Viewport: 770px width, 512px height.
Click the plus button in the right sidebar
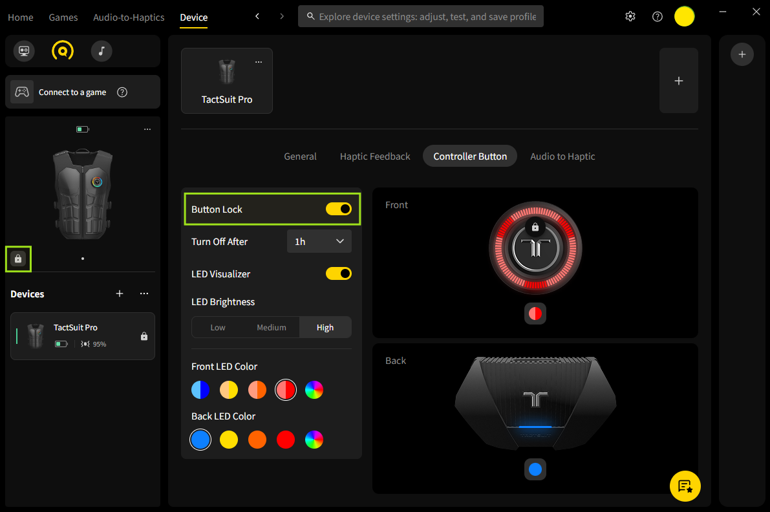pos(742,54)
